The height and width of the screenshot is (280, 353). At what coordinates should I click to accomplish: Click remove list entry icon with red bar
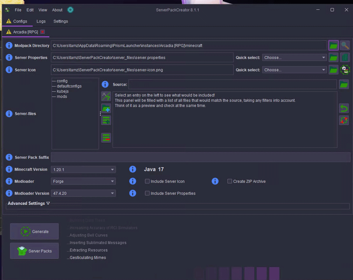coord(106,137)
